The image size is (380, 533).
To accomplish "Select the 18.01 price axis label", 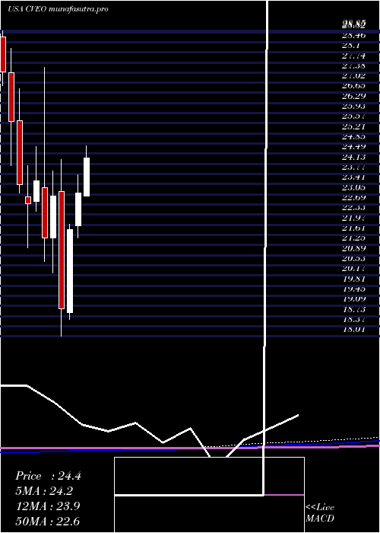I will click(x=353, y=330).
